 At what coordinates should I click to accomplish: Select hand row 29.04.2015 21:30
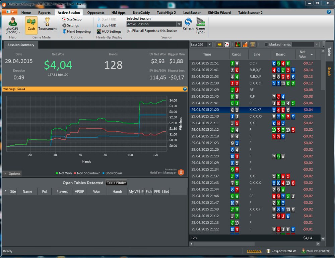(255, 83)
